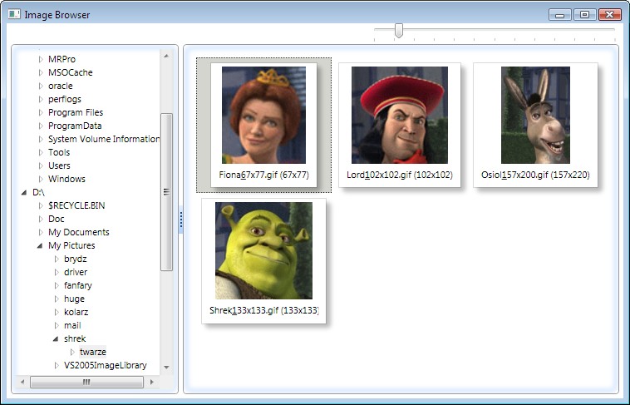Viewport: 630px width, 405px height.
Task: Expand the VS2005ImageLibrary arrow
Action: [57, 365]
